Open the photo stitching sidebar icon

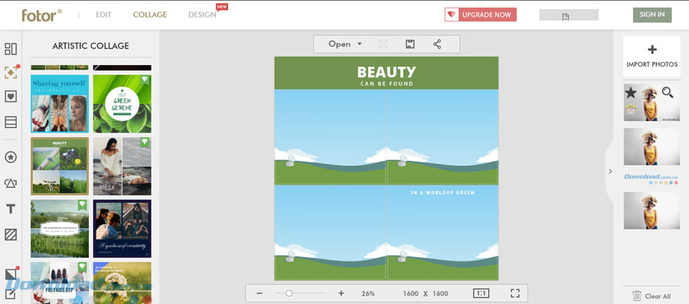11,122
